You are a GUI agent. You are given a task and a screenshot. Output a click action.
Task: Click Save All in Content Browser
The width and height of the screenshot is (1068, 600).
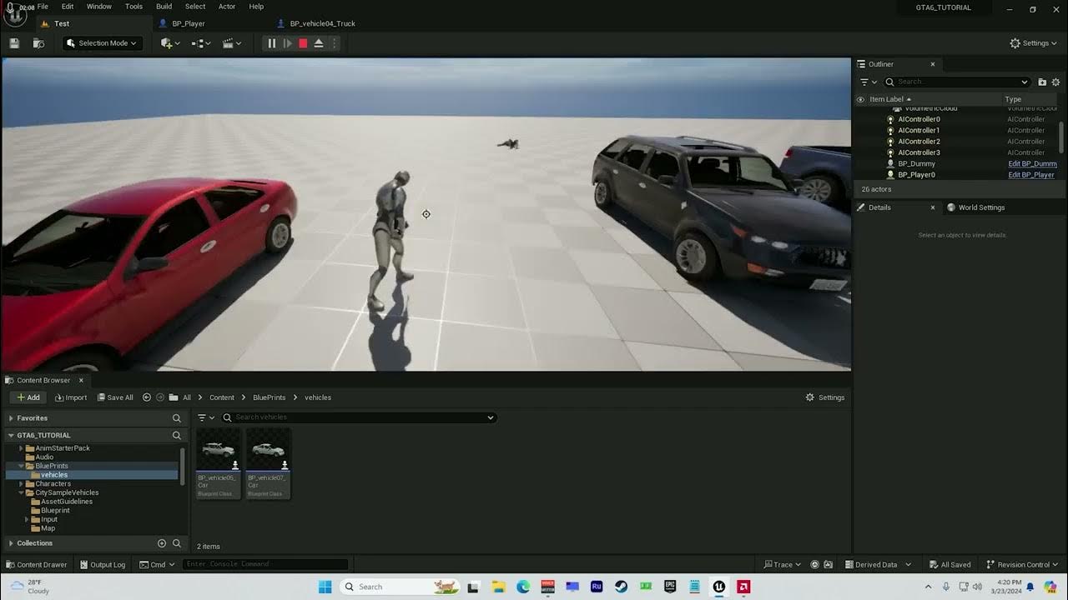tap(114, 397)
